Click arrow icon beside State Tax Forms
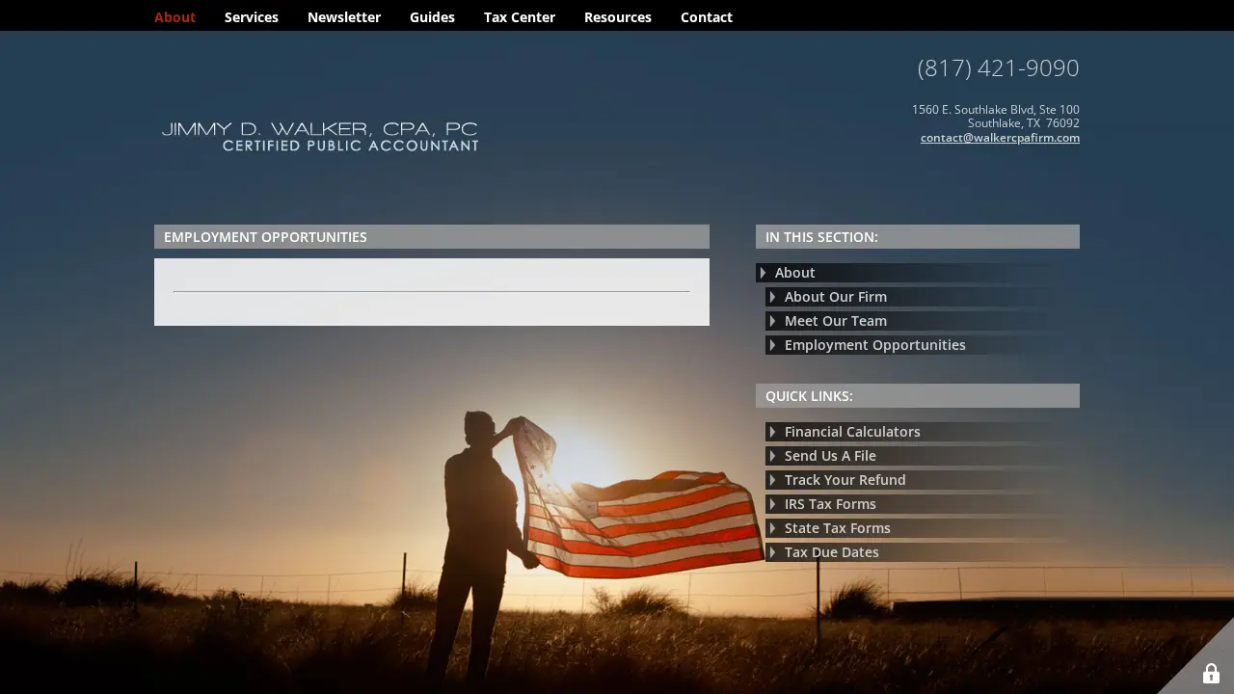 pos(773,528)
